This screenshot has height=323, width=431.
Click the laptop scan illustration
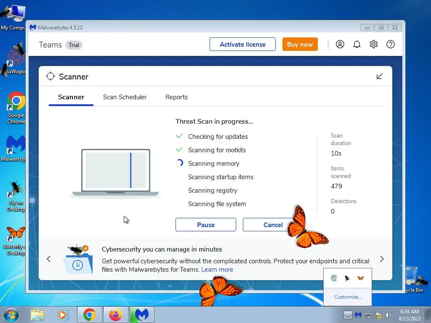115,172
